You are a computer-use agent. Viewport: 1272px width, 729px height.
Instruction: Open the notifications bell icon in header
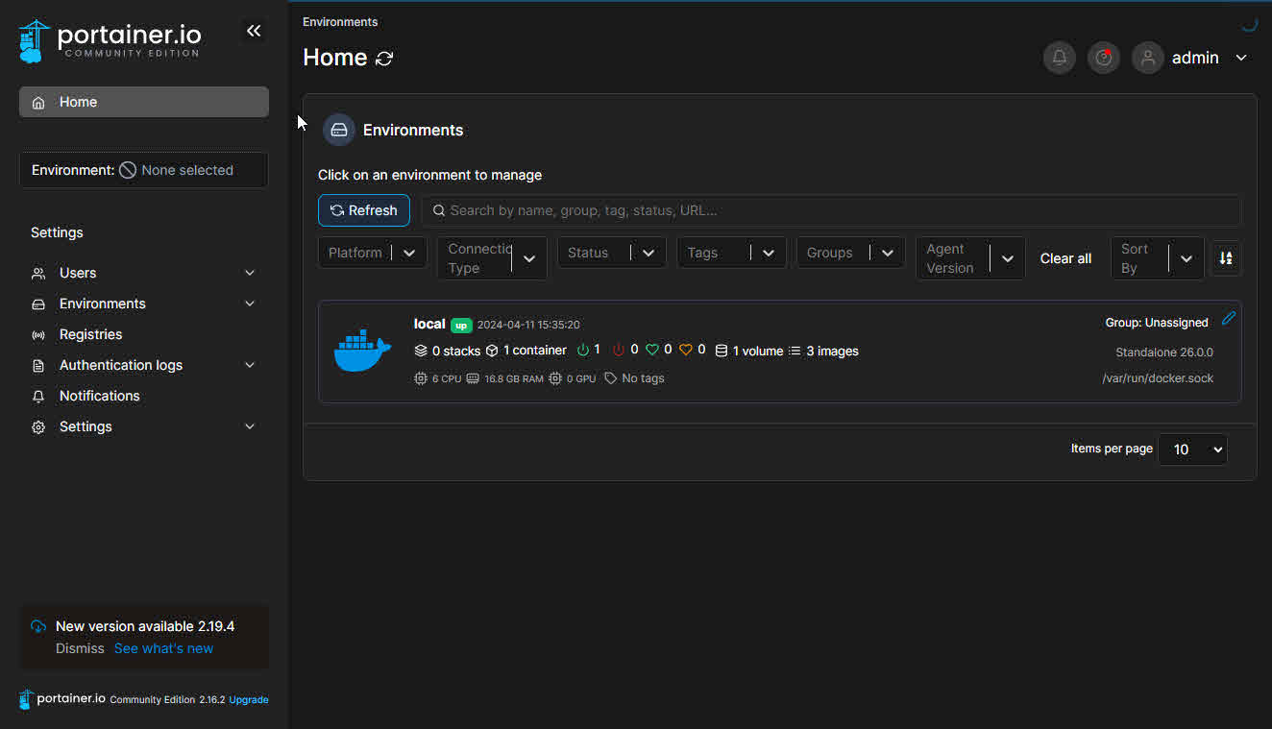coord(1059,58)
